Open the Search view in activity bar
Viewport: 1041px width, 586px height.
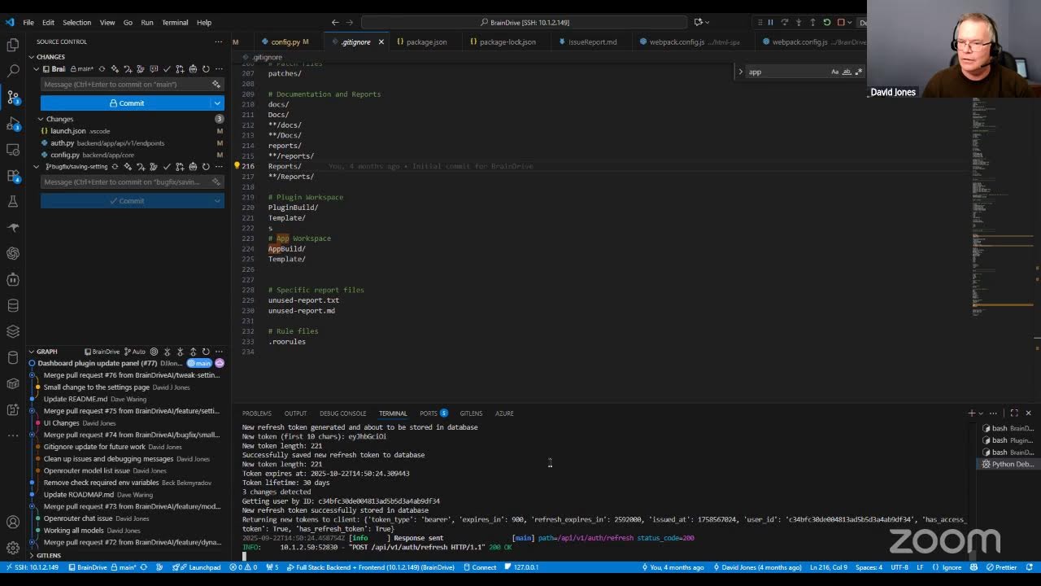point(13,72)
